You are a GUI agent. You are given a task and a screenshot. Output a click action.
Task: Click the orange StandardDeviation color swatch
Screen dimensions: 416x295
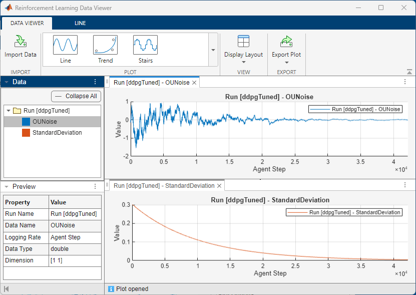tap(26, 133)
